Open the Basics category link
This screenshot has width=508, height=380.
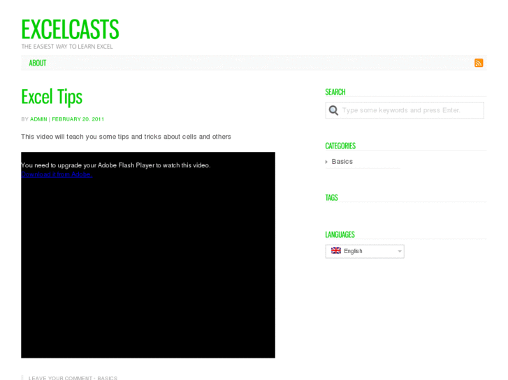342,161
